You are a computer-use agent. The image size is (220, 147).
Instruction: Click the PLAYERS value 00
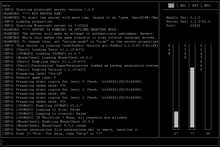click(x=208, y=133)
